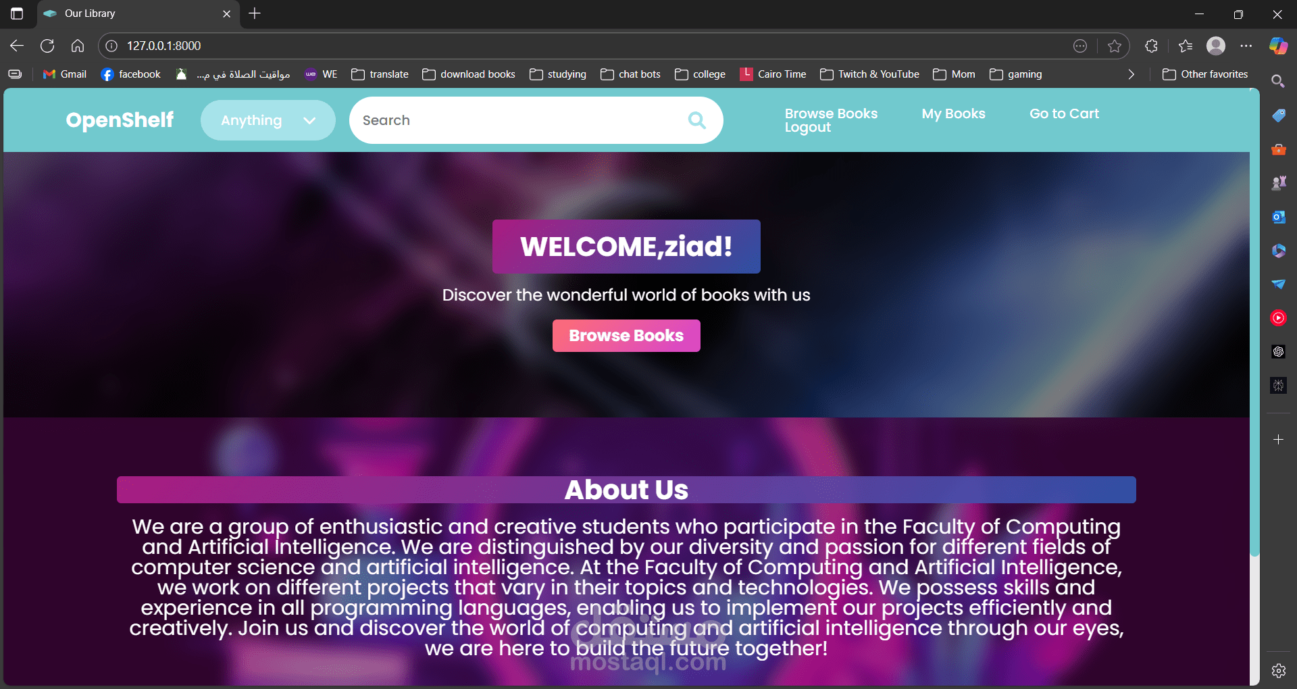
Task: Click the magnifying glass search icon
Action: coord(696,120)
